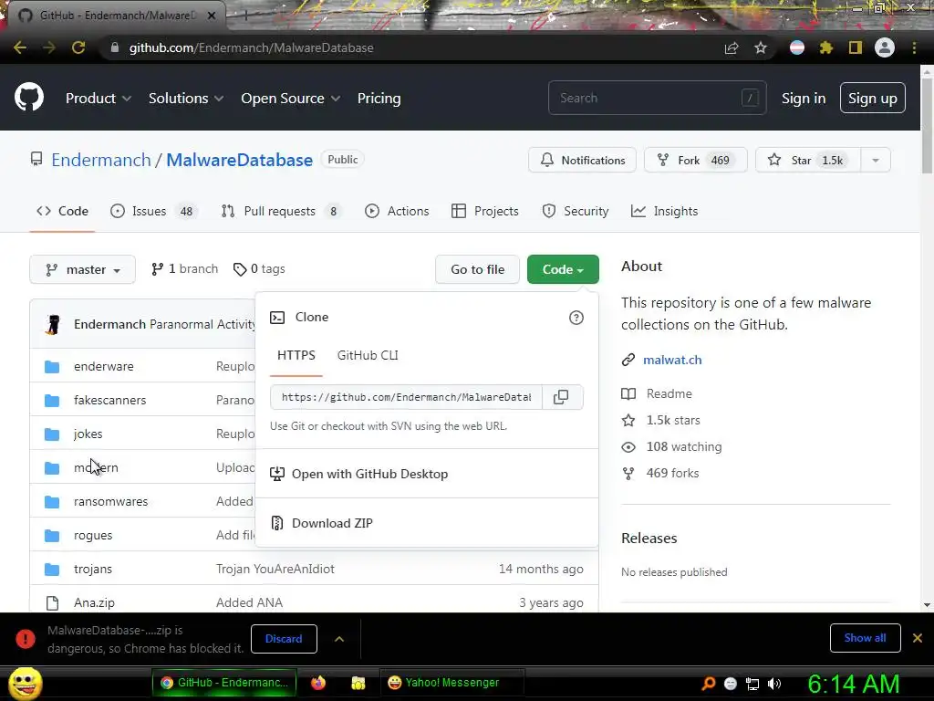Click the Ana.zip file icon
The image size is (934, 701).
pyautogui.click(x=52, y=603)
